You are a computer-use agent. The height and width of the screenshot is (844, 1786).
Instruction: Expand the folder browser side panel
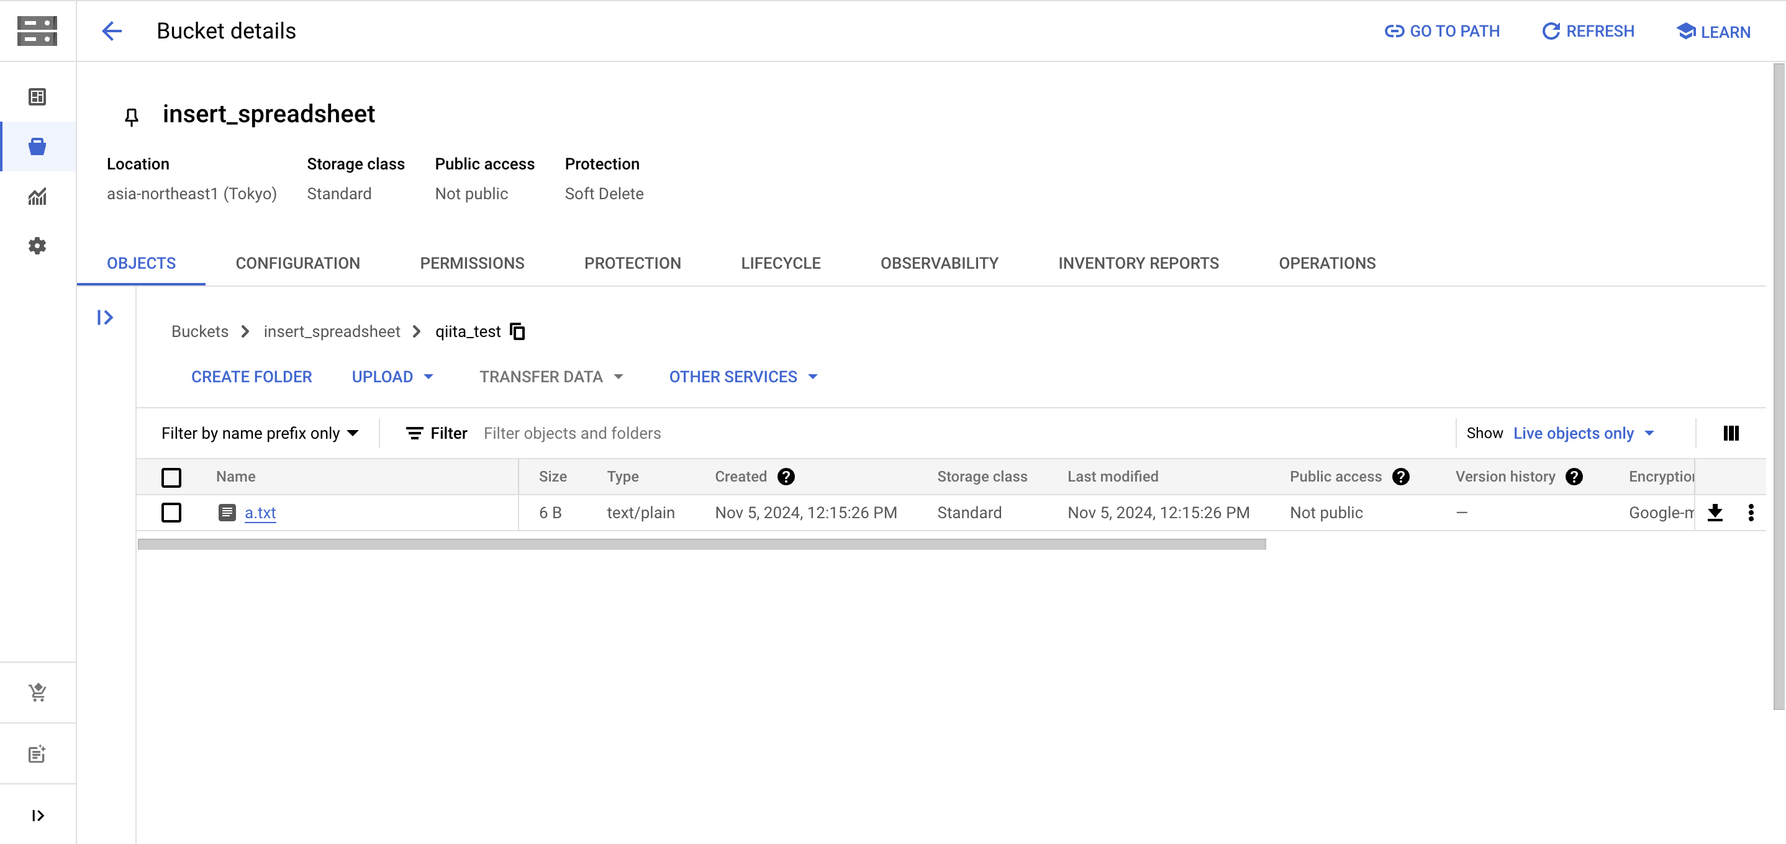tap(105, 317)
